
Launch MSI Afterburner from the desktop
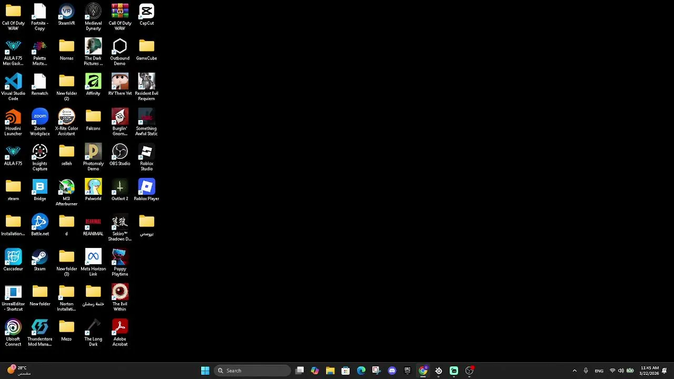66,193
